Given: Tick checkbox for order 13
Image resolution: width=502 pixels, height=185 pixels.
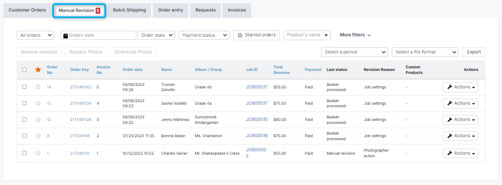Looking at the screenshot, I should point(24,103).
